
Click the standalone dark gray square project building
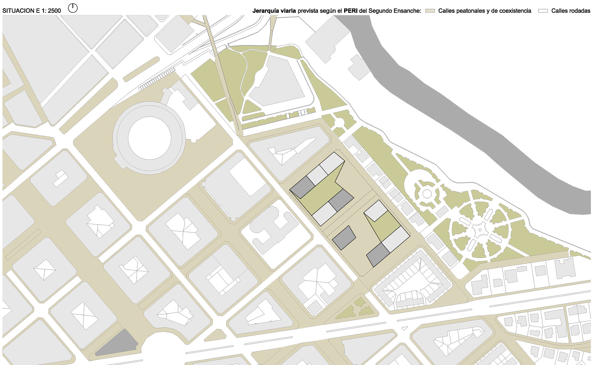coord(344,238)
